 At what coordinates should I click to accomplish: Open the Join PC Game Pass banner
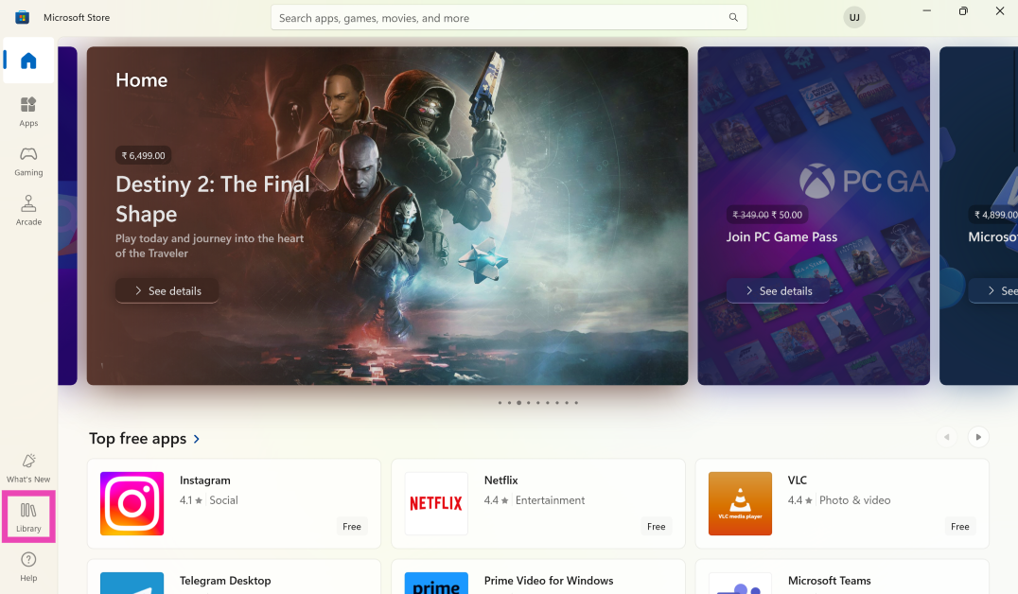click(814, 216)
